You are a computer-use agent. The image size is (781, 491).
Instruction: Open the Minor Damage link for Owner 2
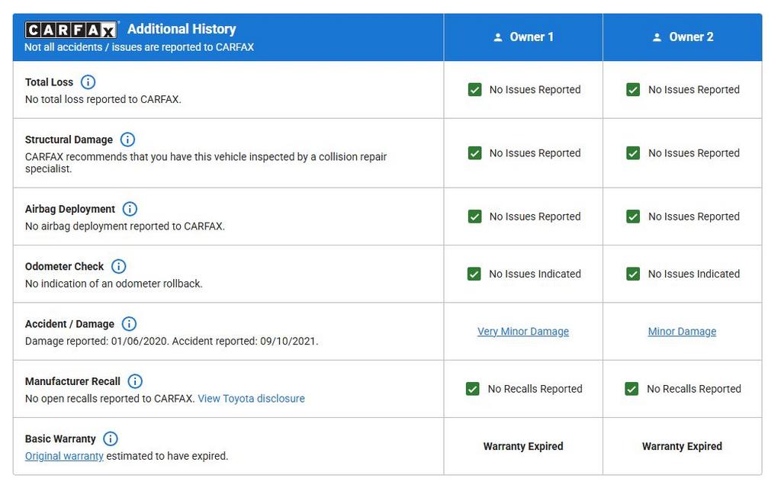[682, 332]
